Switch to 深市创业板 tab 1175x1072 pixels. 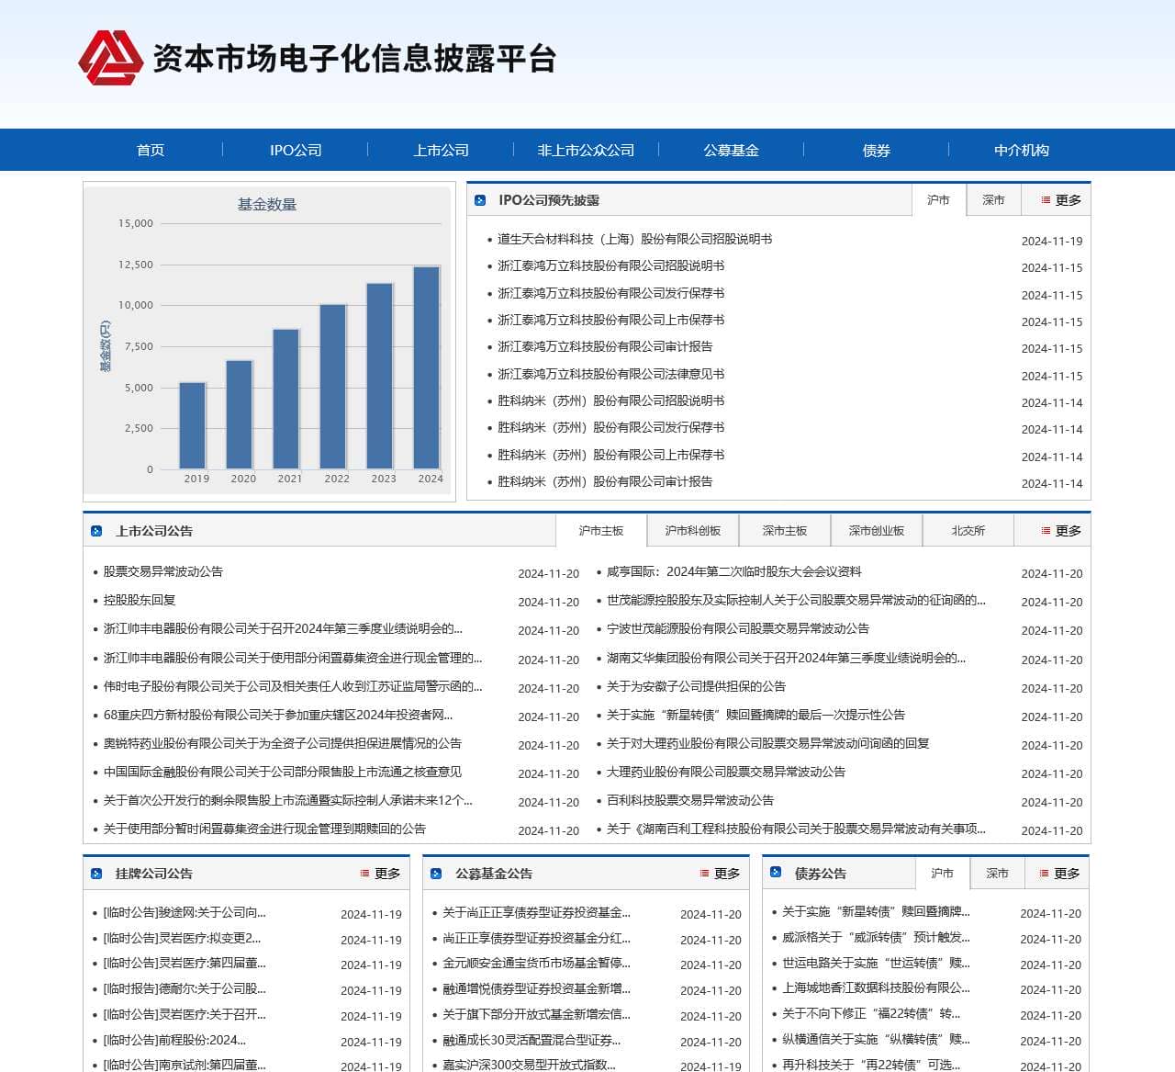point(876,530)
